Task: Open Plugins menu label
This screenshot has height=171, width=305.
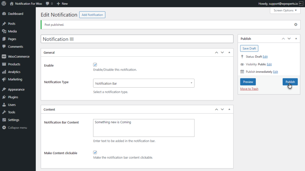Action: [x=13, y=97]
